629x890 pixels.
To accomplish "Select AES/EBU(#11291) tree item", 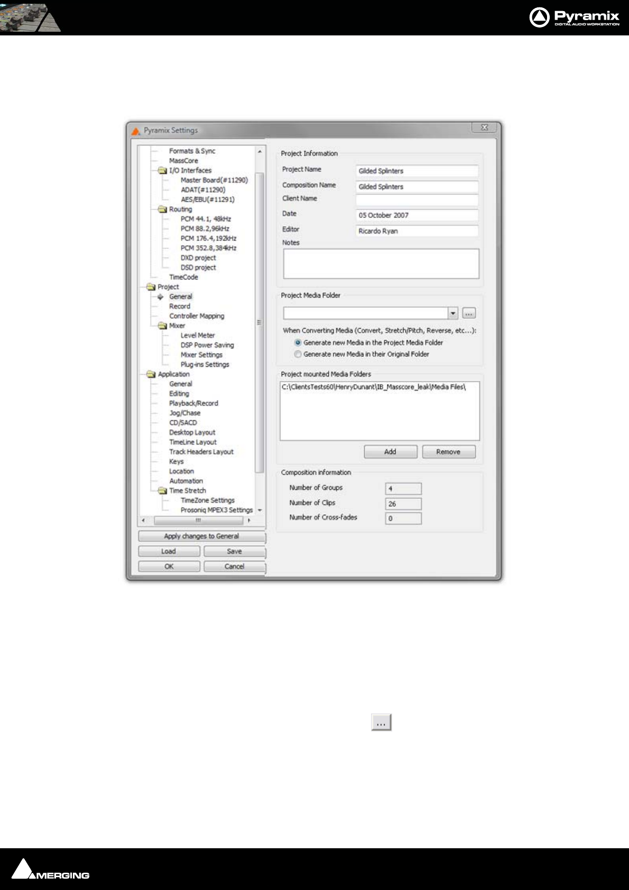I will [x=208, y=199].
